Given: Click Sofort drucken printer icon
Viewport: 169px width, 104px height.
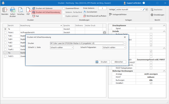Looking at the screenshot, I should pos(13,10).
